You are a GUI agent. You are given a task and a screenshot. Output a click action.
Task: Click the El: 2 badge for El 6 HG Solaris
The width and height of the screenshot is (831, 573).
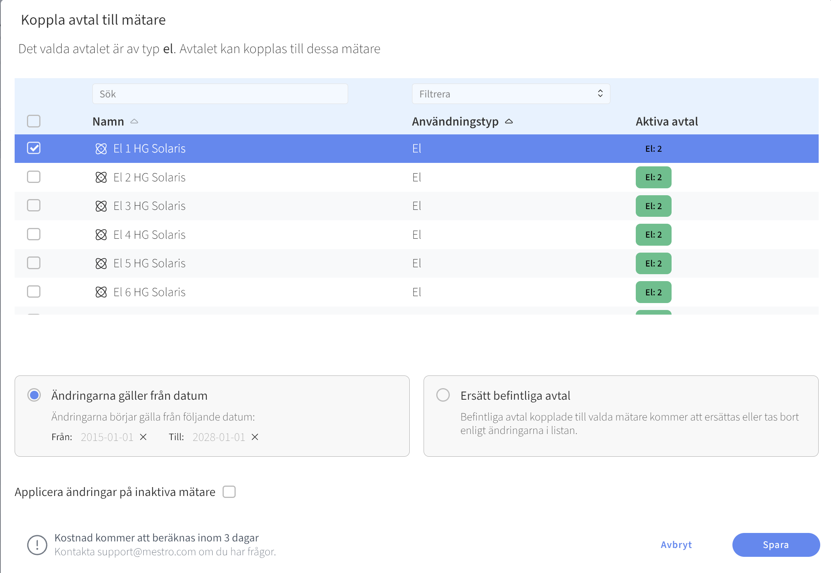point(653,292)
